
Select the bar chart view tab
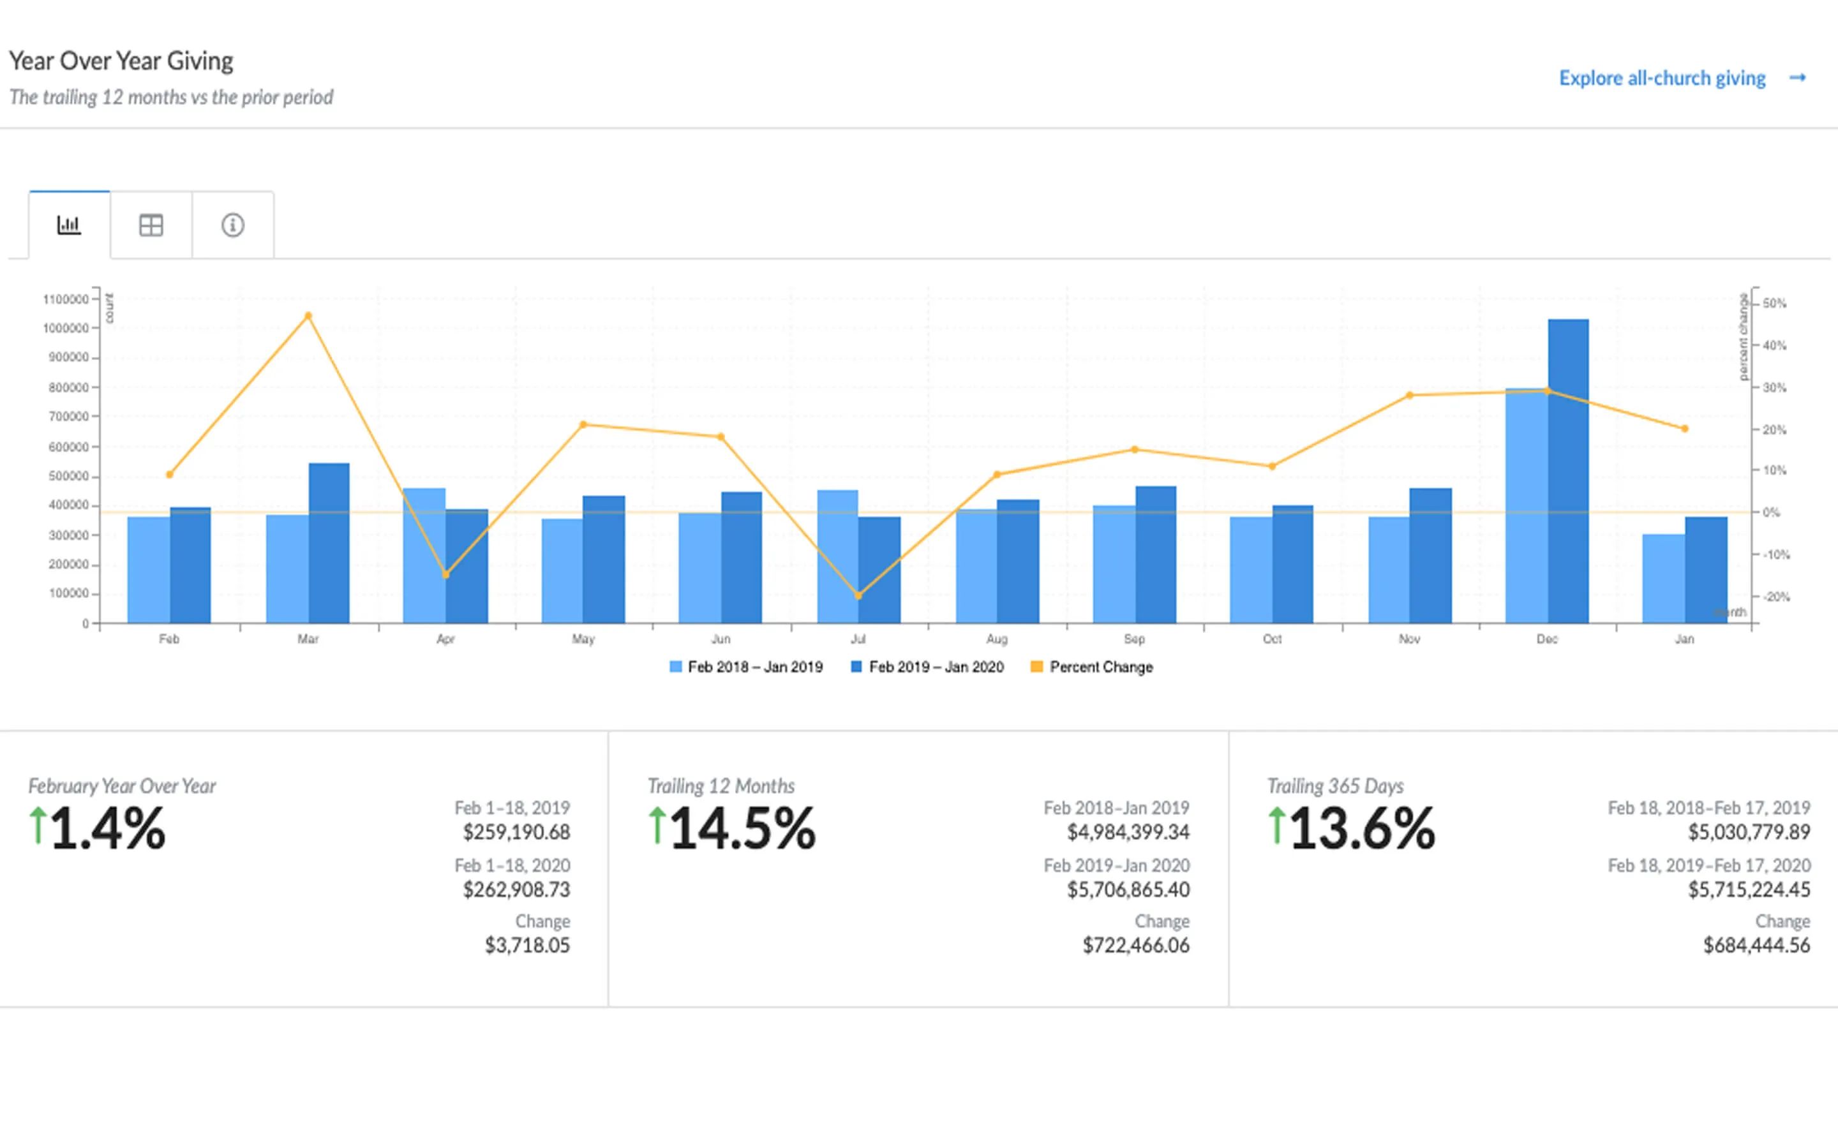pyautogui.click(x=70, y=225)
